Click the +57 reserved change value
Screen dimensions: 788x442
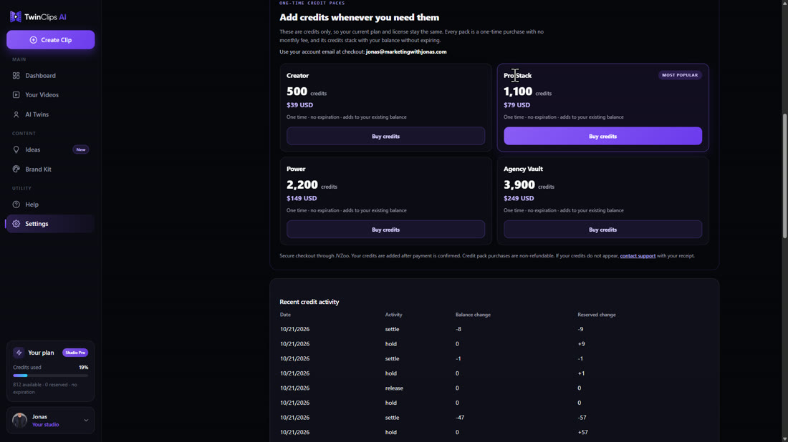582,432
